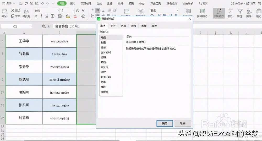Expand the font color arrow
Image resolution: width=262 pixels, height=141 pixels.
point(78,16)
